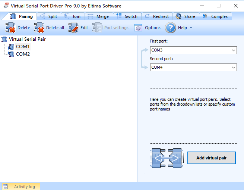The height and width of the screenshot is (190, 244).
Task: Minimize the Virtual Serial Port Driver window
Action: (202, 6)
